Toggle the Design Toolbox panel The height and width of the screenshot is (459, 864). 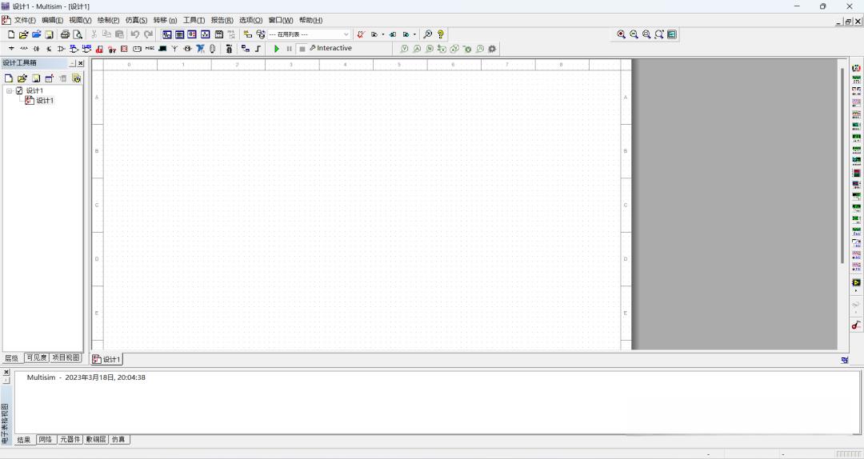pyautogui.click(x=166, y=34)
